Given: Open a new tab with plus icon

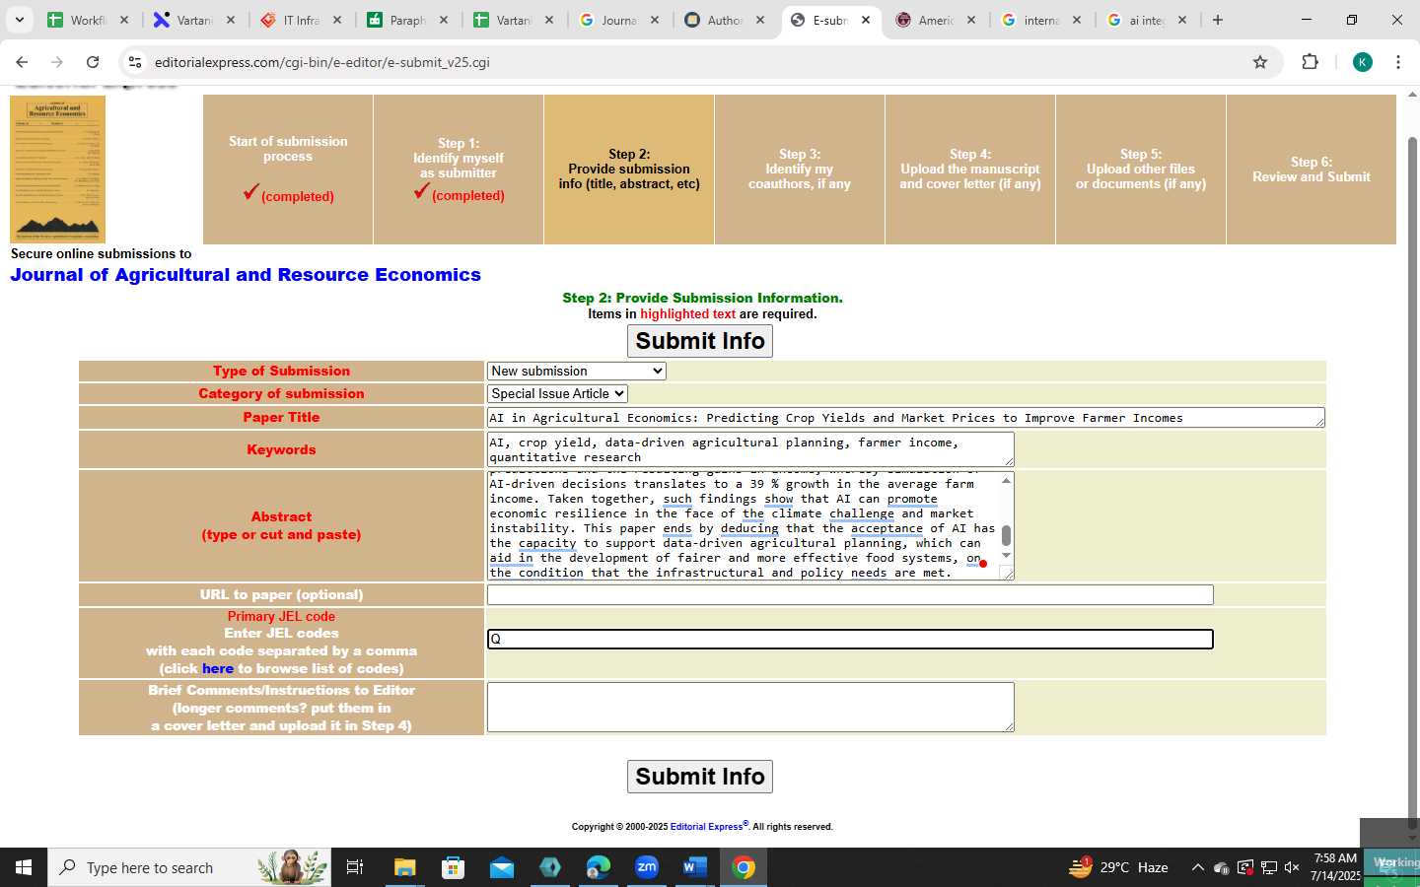Looking at the screenshot, I should click(1218, 20).
